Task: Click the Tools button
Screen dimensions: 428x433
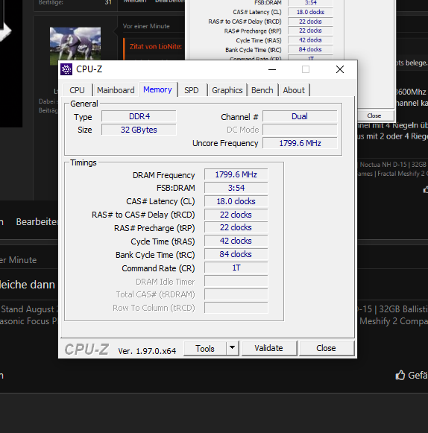Action: coord(205,349)
